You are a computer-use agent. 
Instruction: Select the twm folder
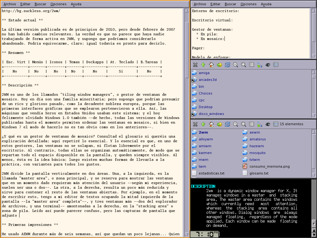(199, 166)
